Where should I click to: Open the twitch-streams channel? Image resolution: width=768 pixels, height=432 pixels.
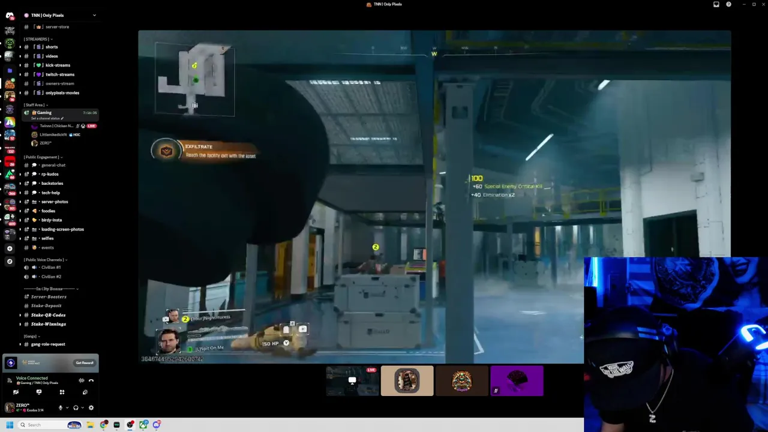pos(60,74)
